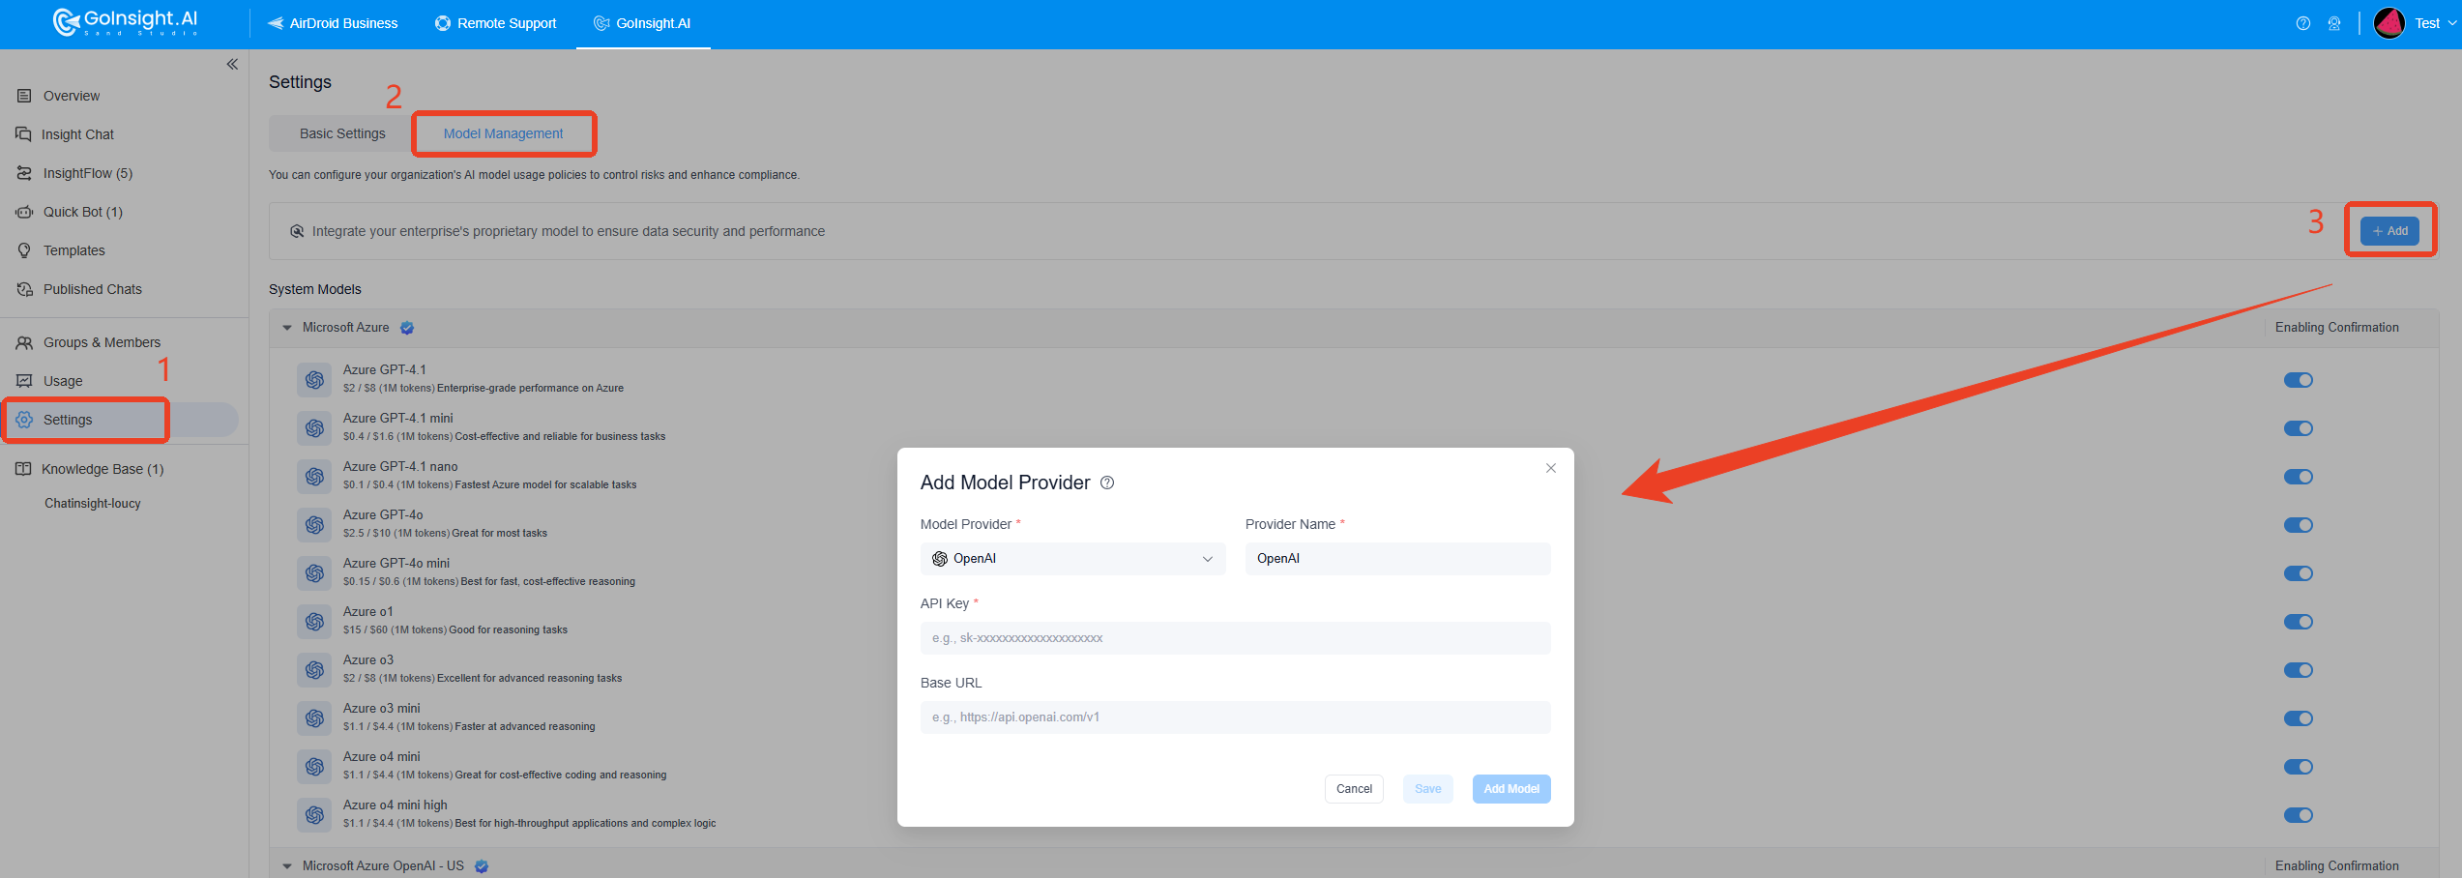Screen dimensions: 2462x878
Task: Collapse the Microsoft Azure OpenAI - US group
Action: pyautogui.click(x=287, y=866)
